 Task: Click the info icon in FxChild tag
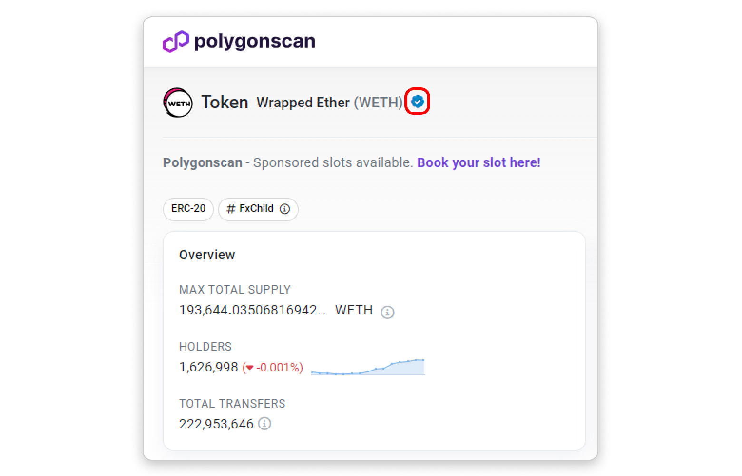point(285,209)
